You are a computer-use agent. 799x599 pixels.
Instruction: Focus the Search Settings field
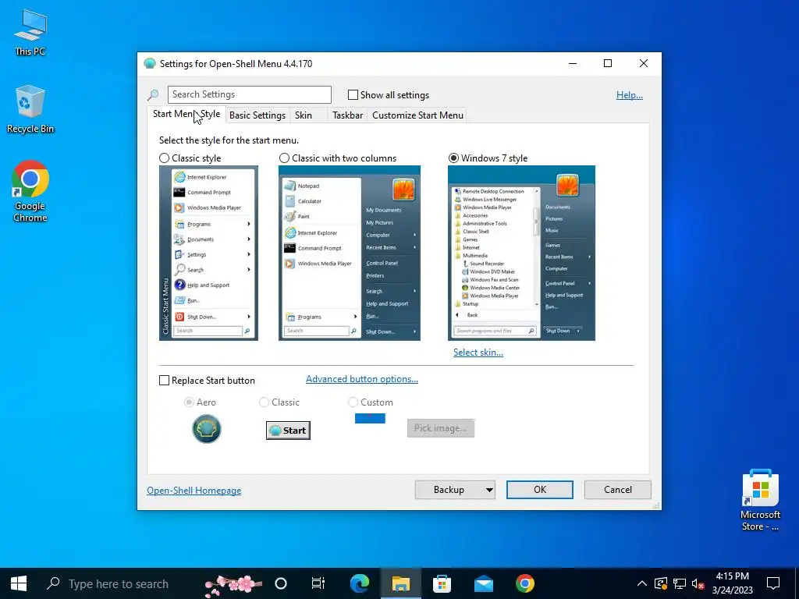pos(250,94)
